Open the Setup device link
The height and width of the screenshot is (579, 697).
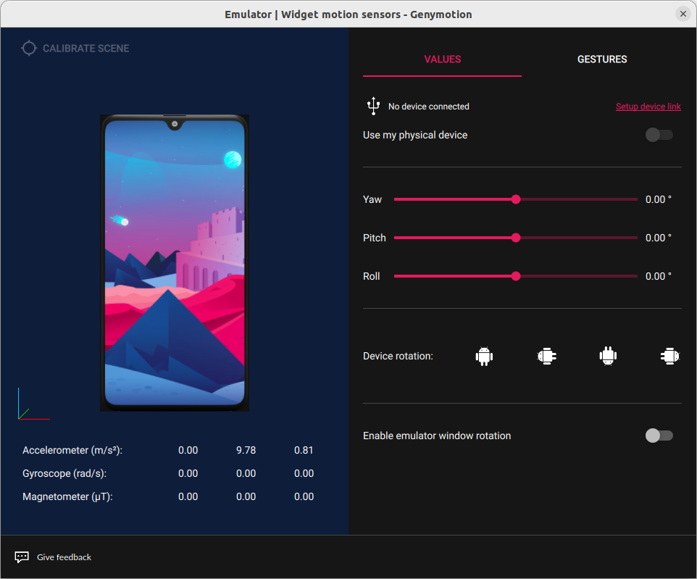[x=648, y=106]
